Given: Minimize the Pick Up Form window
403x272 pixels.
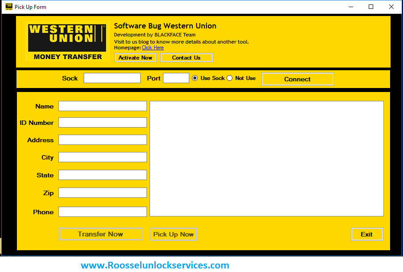Looking at the screenshot, I should coord(351,7).
